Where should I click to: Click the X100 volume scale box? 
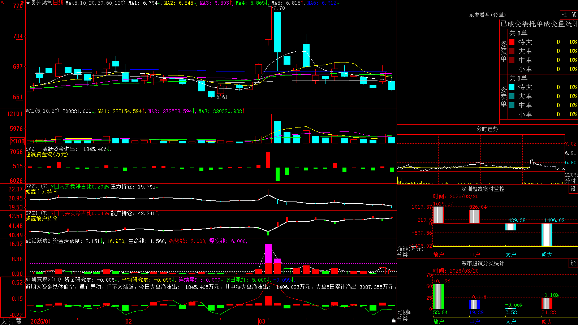18,141
